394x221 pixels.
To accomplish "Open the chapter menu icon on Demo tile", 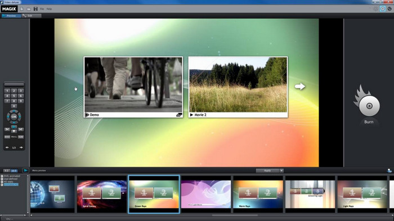I will point(179,115).
